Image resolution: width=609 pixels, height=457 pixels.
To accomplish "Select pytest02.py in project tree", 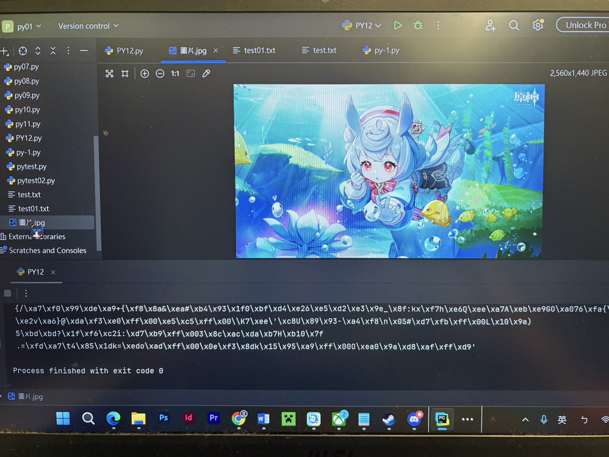I will point(31,181).
